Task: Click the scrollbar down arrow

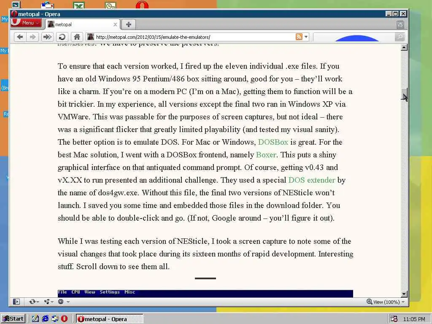Action: (404, 294)
